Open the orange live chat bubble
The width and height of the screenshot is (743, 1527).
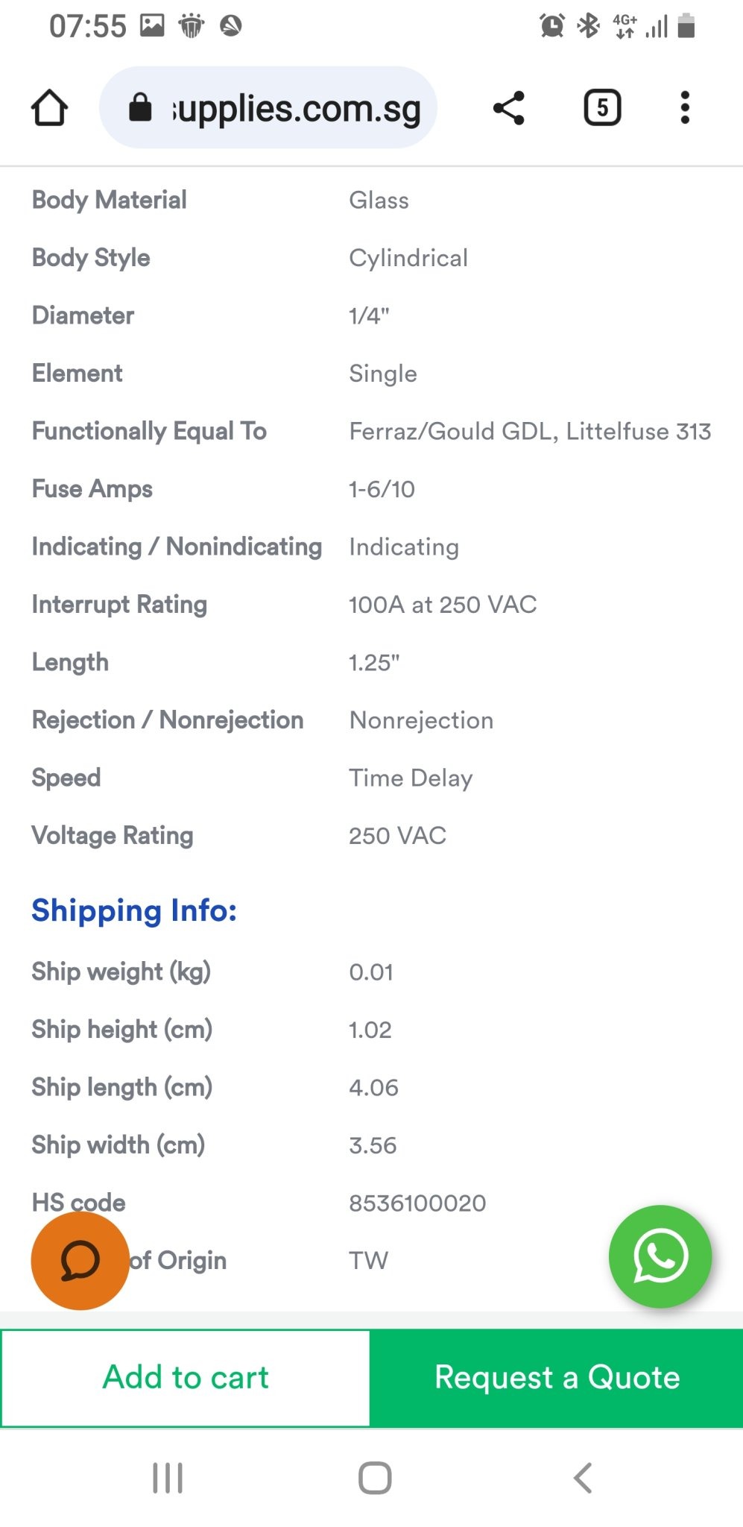click(x=80, y=1261)
